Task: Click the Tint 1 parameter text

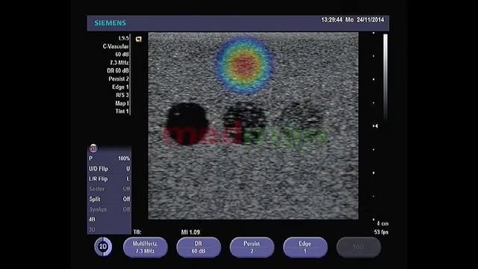Action: pyautogui.click(x=122, y=111)
